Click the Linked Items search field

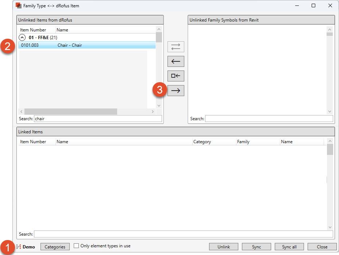(x=182, y=234)
